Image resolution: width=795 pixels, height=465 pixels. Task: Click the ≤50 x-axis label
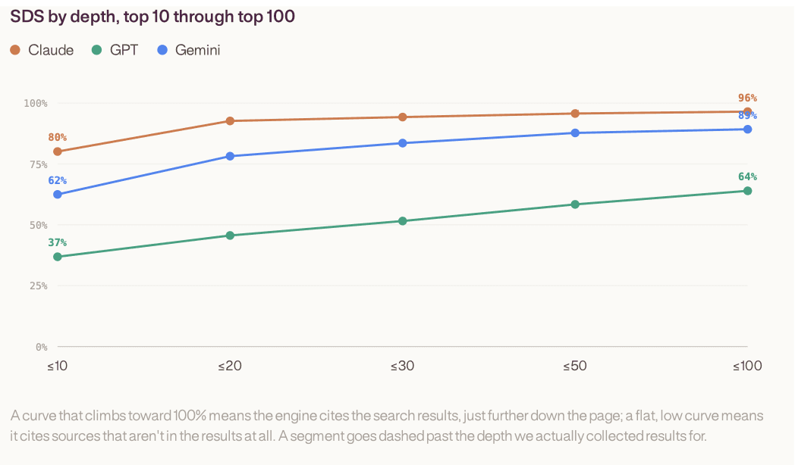(x=575, y=366)
